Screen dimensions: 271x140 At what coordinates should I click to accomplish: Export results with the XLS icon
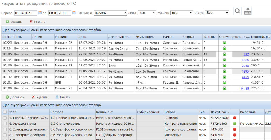[248, 11]
